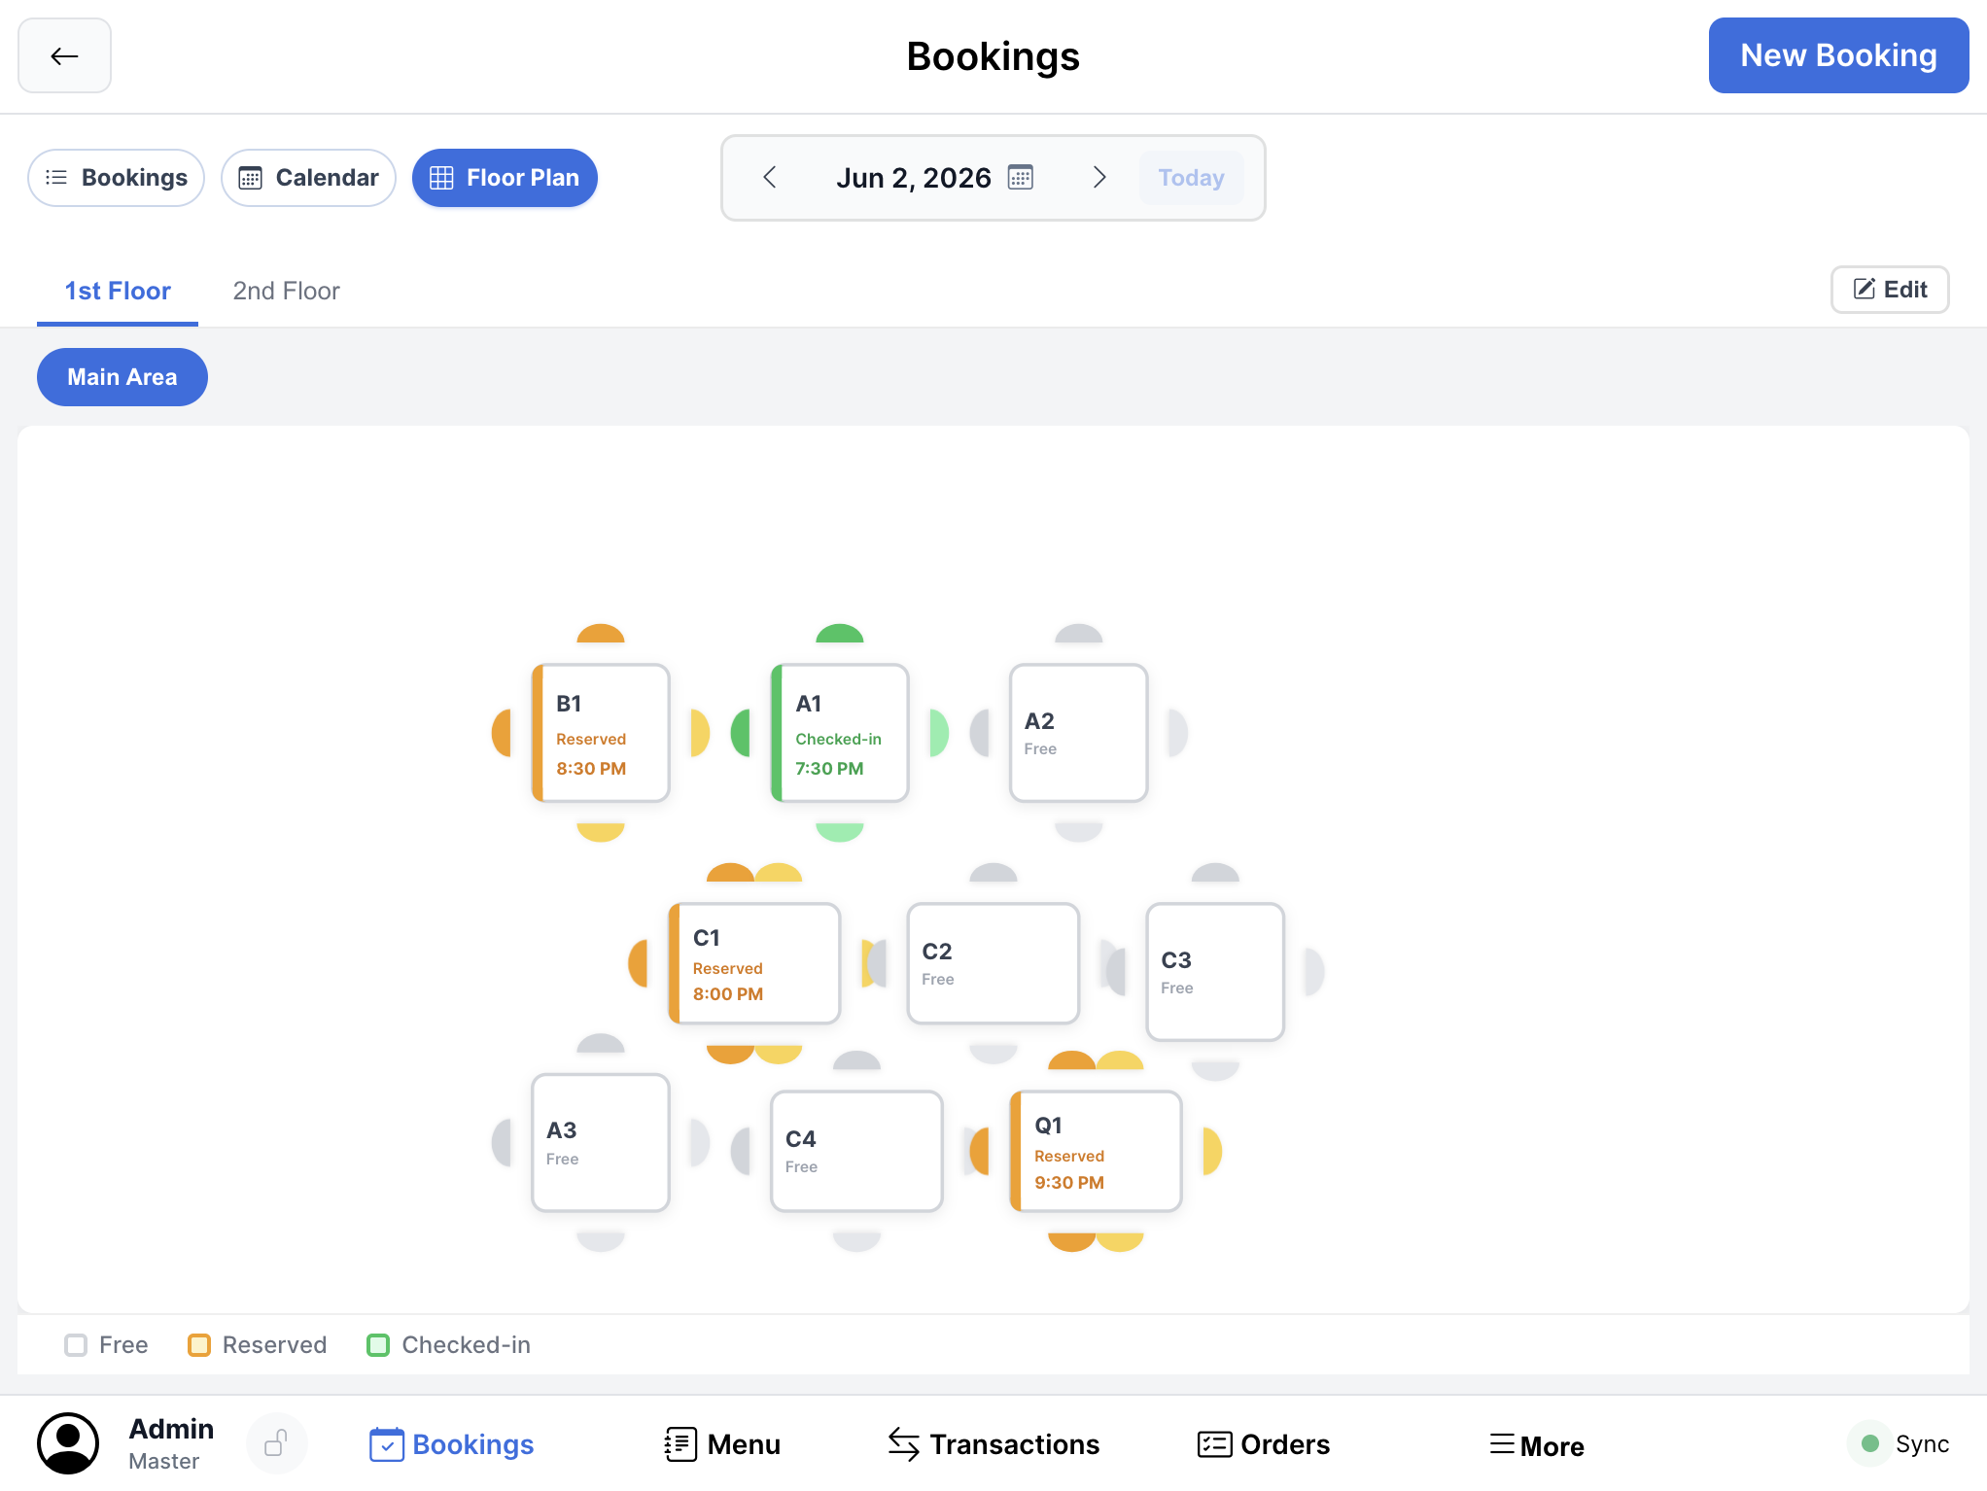Image resolution: width=1987 pixels, height=1491 pixels.
Task: Switch to the 2nd Floor tab
Action: (287, 291)
